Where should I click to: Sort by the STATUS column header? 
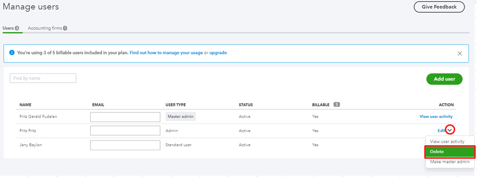click(246, 105)
